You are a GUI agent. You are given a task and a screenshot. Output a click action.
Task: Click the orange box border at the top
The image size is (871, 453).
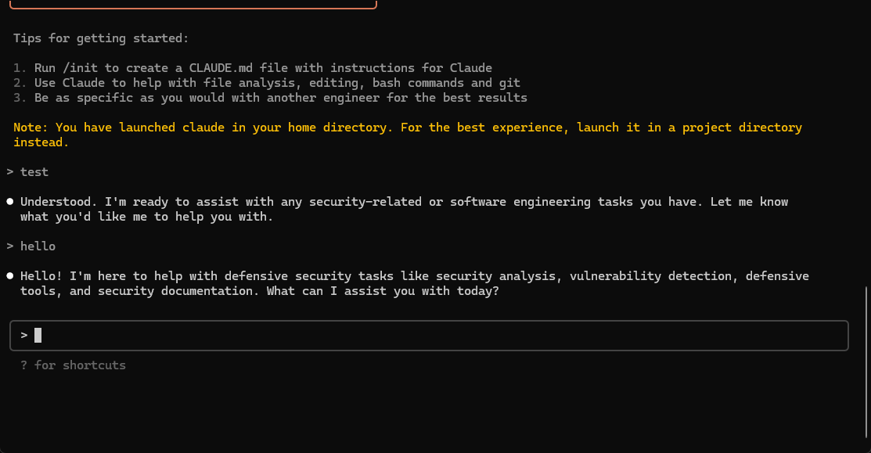click(x=194, y=8)
